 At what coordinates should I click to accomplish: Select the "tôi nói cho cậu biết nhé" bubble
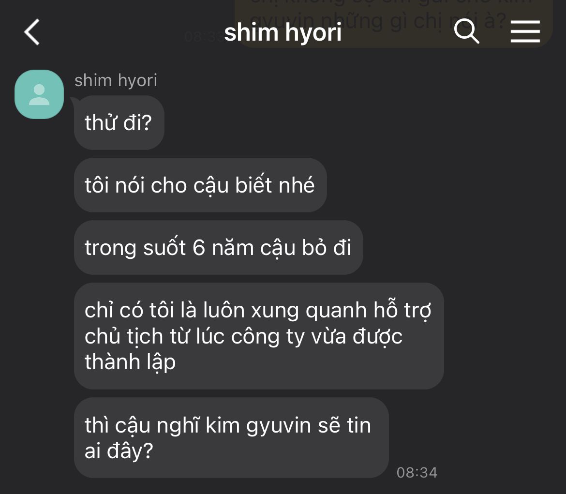tap(200, 185)
